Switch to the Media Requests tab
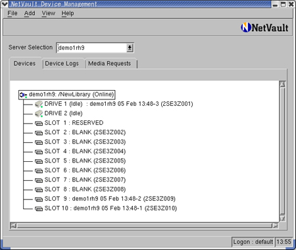This screenshot has width=296, height=250. 110,64
